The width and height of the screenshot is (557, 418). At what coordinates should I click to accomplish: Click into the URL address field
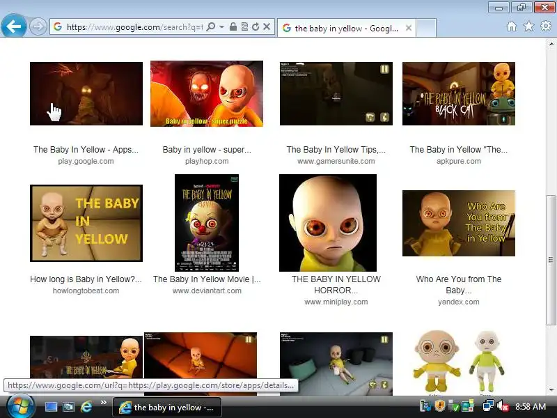pos(134,27)
